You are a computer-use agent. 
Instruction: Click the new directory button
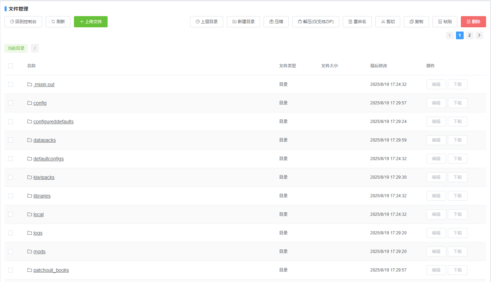[243, 22]
